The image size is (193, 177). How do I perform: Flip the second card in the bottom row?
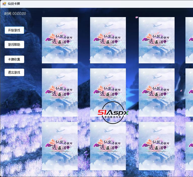pyautogui.click(x=108, y=146)
